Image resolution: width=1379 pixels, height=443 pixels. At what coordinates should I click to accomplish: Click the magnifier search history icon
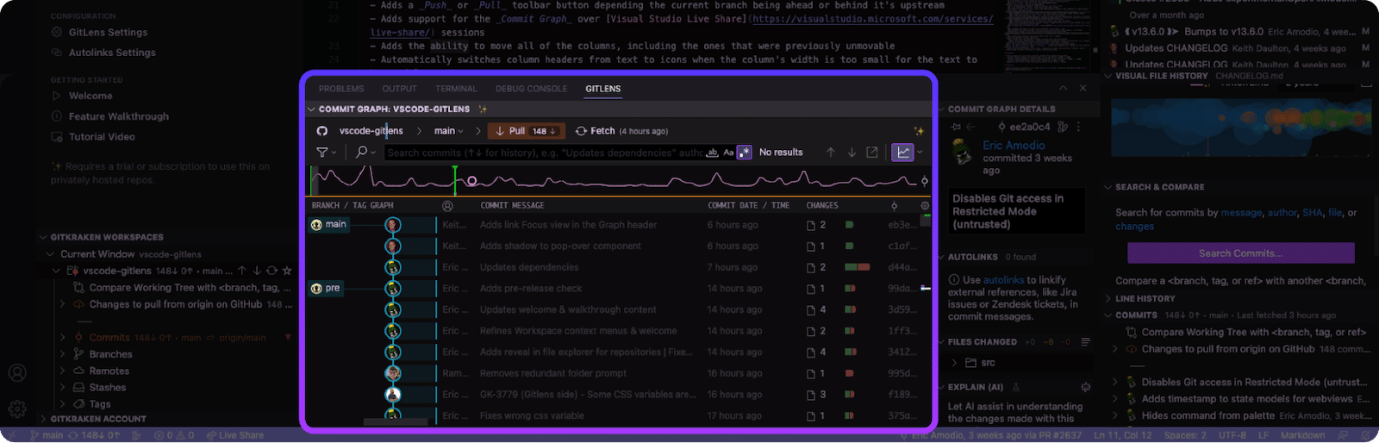click(365, 152)
